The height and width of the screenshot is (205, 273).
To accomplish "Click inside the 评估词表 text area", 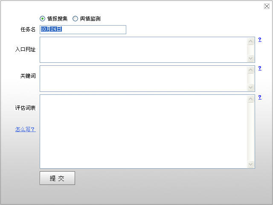I will click(x=143, y=131).
